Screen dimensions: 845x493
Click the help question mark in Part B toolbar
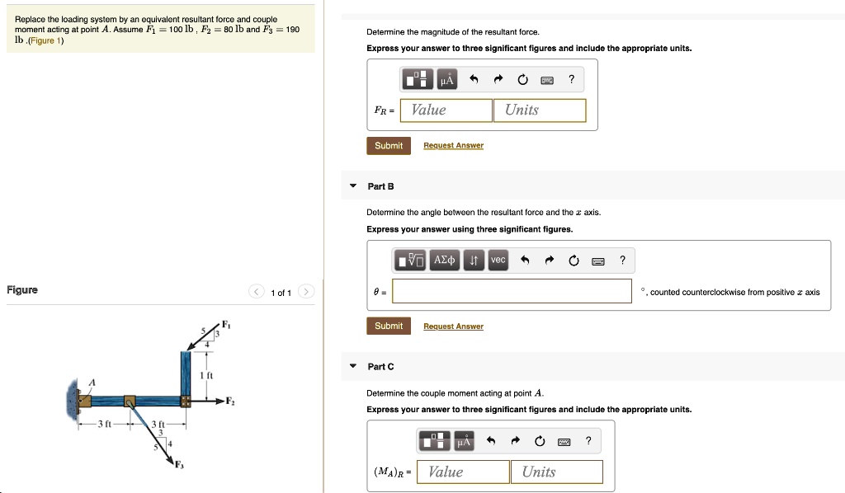click(622, 260)
